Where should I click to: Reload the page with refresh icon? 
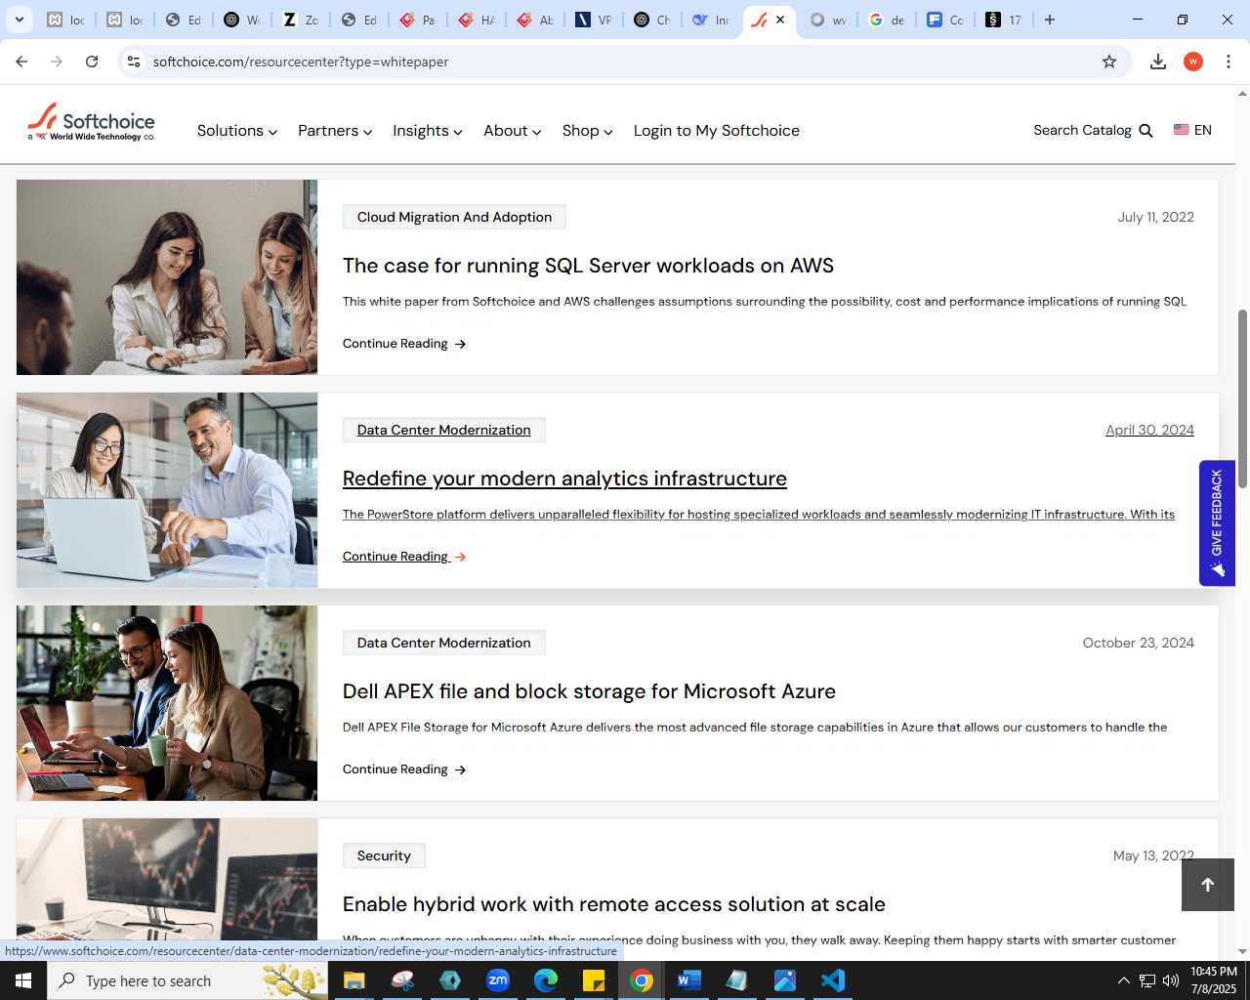click(92, 62)
